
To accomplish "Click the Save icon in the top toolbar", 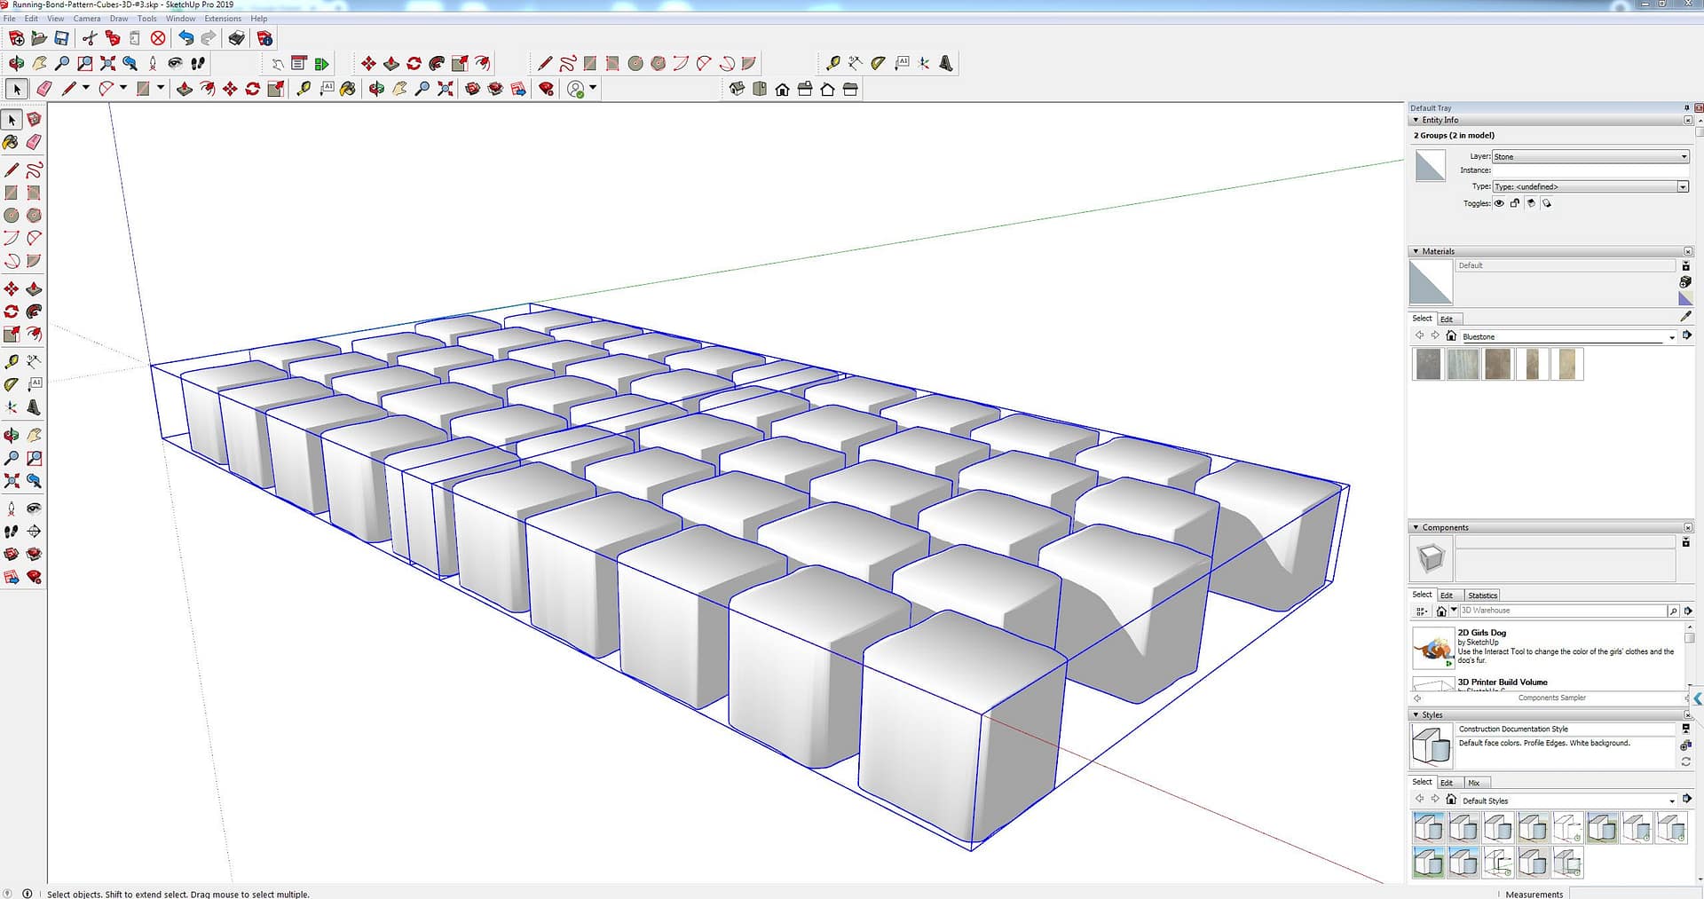I will click(61, 38).
